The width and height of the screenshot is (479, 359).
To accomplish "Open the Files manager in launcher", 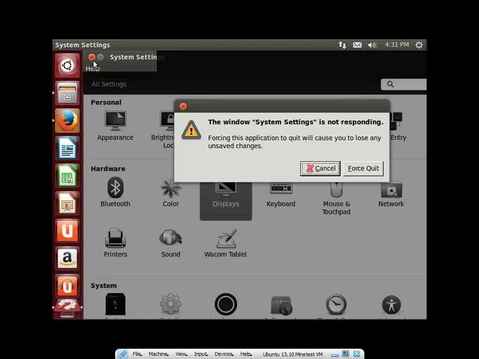I will click(x=67, y=93).
